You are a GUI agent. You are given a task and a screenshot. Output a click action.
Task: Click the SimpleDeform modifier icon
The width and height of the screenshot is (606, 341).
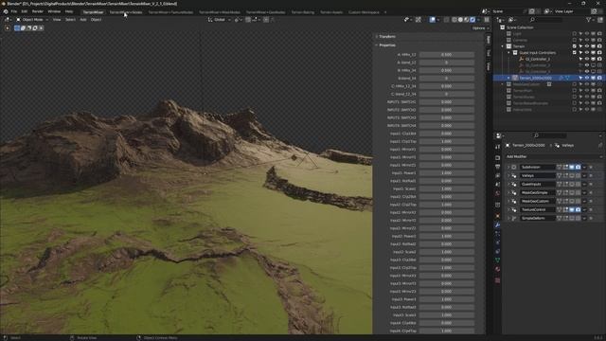(514, 218)
